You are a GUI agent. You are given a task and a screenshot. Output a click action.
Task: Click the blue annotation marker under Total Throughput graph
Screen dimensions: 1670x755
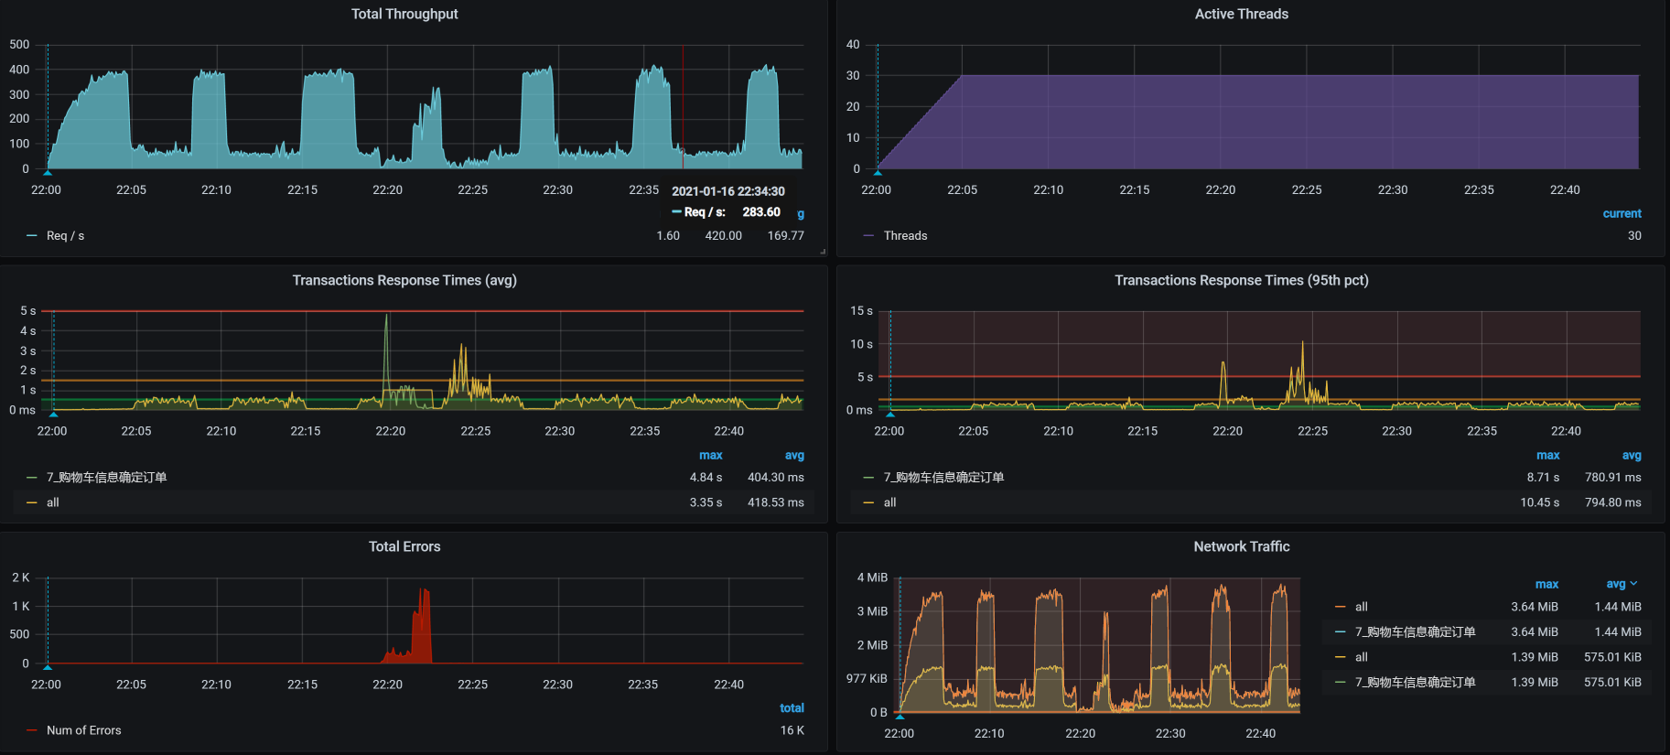(48, 171)
